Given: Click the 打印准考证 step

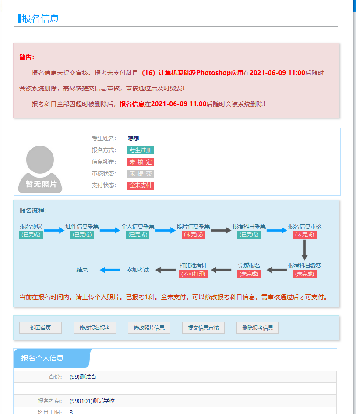Looking at the screenshot, I should click(x=193, y=265).
